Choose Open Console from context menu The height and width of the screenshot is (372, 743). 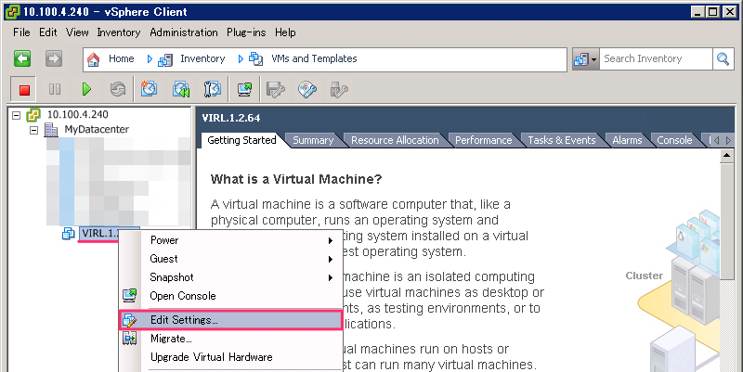click(x=230, y=296)
